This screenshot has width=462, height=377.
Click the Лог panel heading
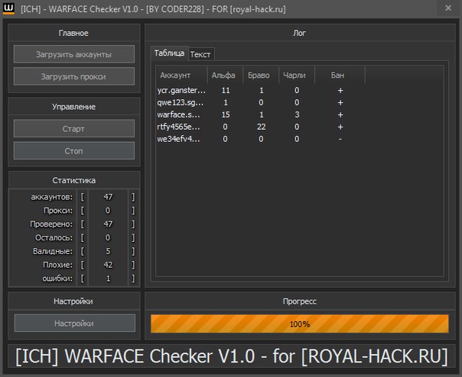(x=300, y=33)
